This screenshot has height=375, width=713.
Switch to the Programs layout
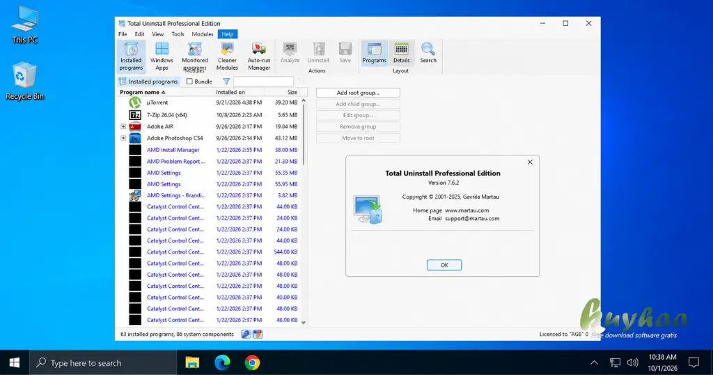(x=374, y=53)
